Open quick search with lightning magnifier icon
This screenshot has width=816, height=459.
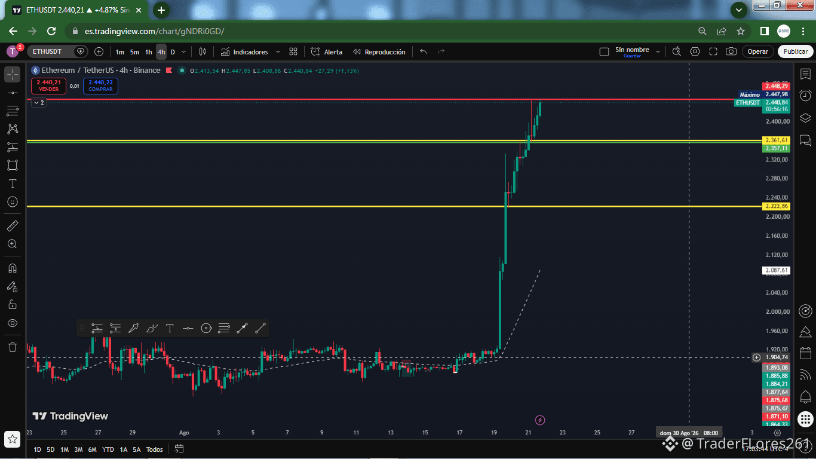point(677,51)
